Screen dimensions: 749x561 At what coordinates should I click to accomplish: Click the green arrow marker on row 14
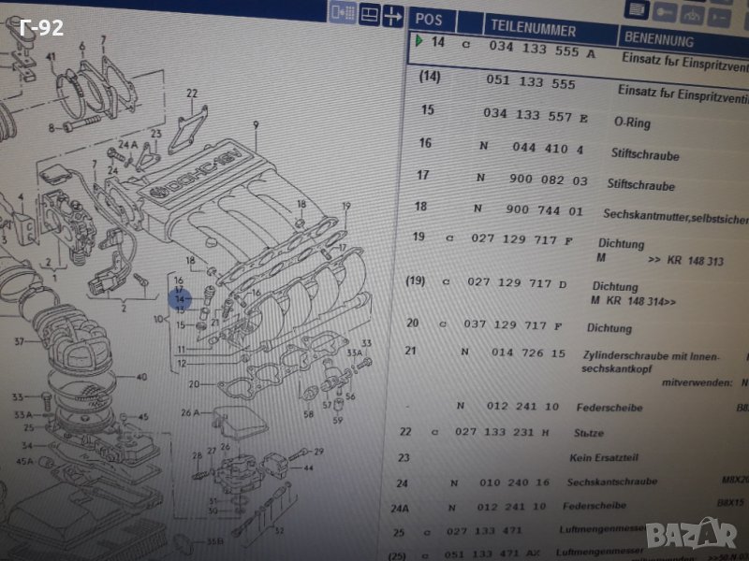[419, 43]
